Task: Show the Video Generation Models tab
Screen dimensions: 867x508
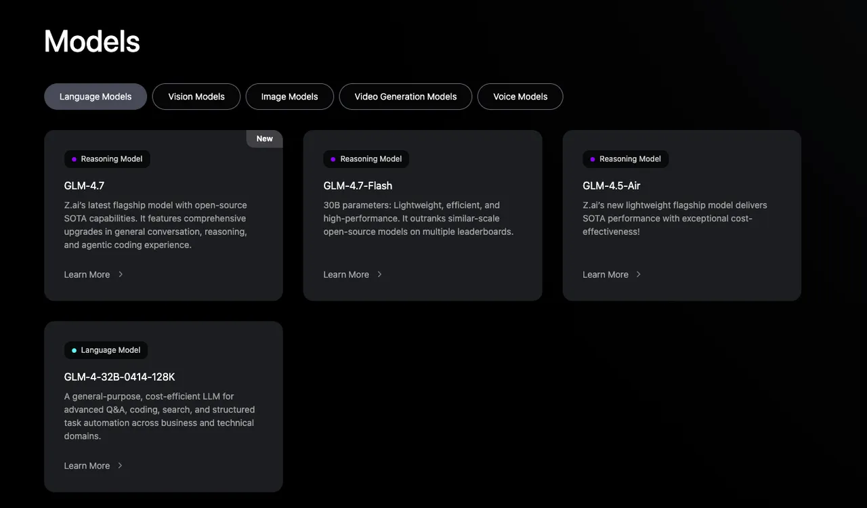Action: pos(405,96)
